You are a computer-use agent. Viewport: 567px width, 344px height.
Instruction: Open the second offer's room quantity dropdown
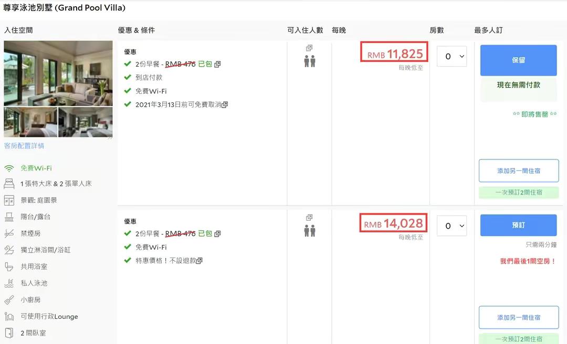point(451,226)
